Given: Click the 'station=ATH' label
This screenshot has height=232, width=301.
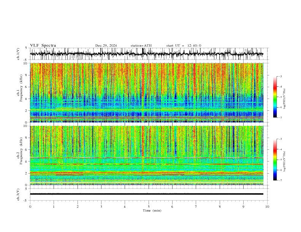Looking at the screenshot, I should click(x=141, y=45).
